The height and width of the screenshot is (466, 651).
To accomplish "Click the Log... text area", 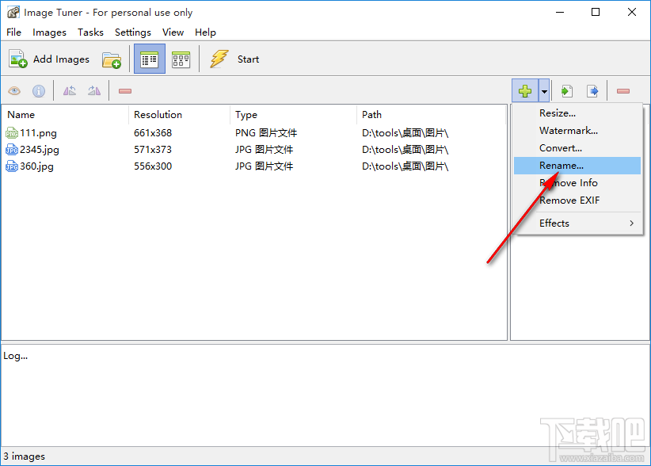I will point(325,395).
